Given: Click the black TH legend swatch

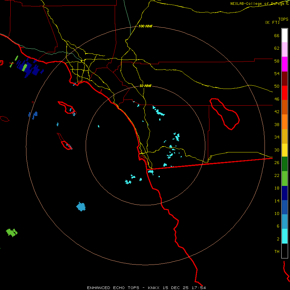Looking at the screenshot, I should tap(285, 251).
